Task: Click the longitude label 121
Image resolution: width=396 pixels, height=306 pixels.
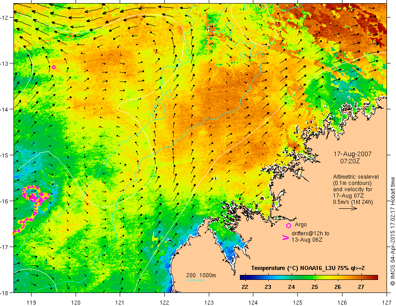Action: [x=120, y=302]
